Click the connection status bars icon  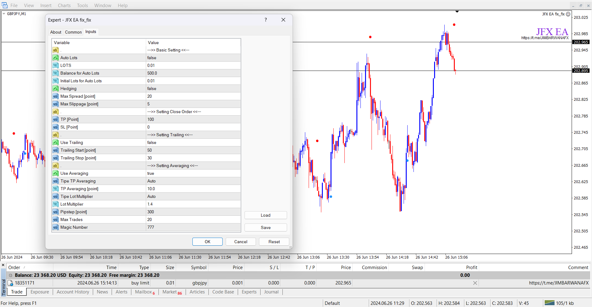(x=549, y=303)
